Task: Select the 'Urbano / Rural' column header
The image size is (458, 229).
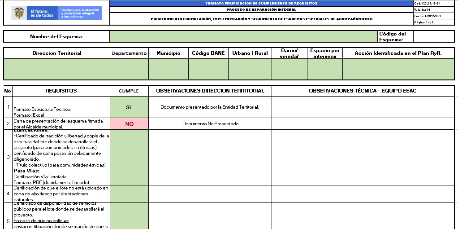Action: [x=250, y=53]
